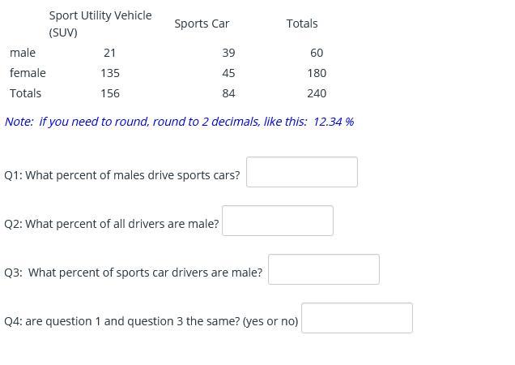
Task: Click the Q4 yes or no input field
Action: coord(356,318)
